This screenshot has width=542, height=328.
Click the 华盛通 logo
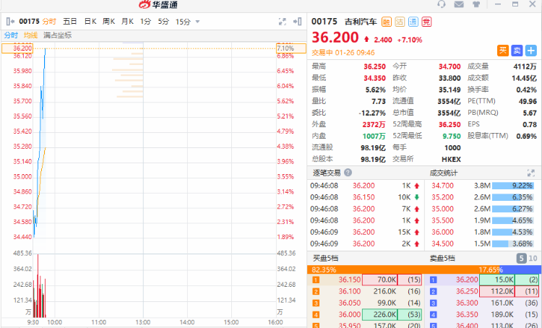pyautogui.click(x=158, y=4)
